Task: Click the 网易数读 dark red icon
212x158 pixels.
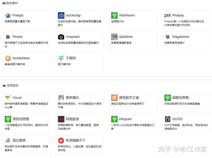Action: [x=61, y=119]
